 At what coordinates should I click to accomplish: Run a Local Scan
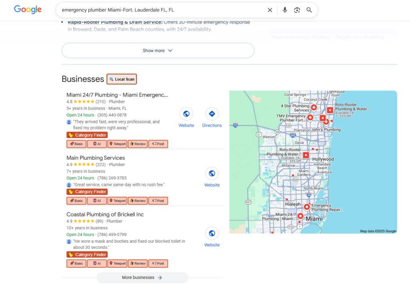tap(121, 79)
